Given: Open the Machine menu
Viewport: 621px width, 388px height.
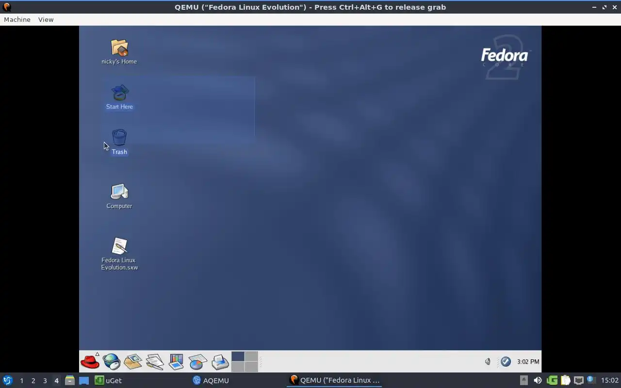Looking at the screenshot, I should pos(17,19).
